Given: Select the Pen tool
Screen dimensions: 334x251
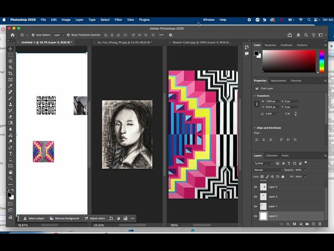Looking at the screenshot, I should tap(10, 147).
